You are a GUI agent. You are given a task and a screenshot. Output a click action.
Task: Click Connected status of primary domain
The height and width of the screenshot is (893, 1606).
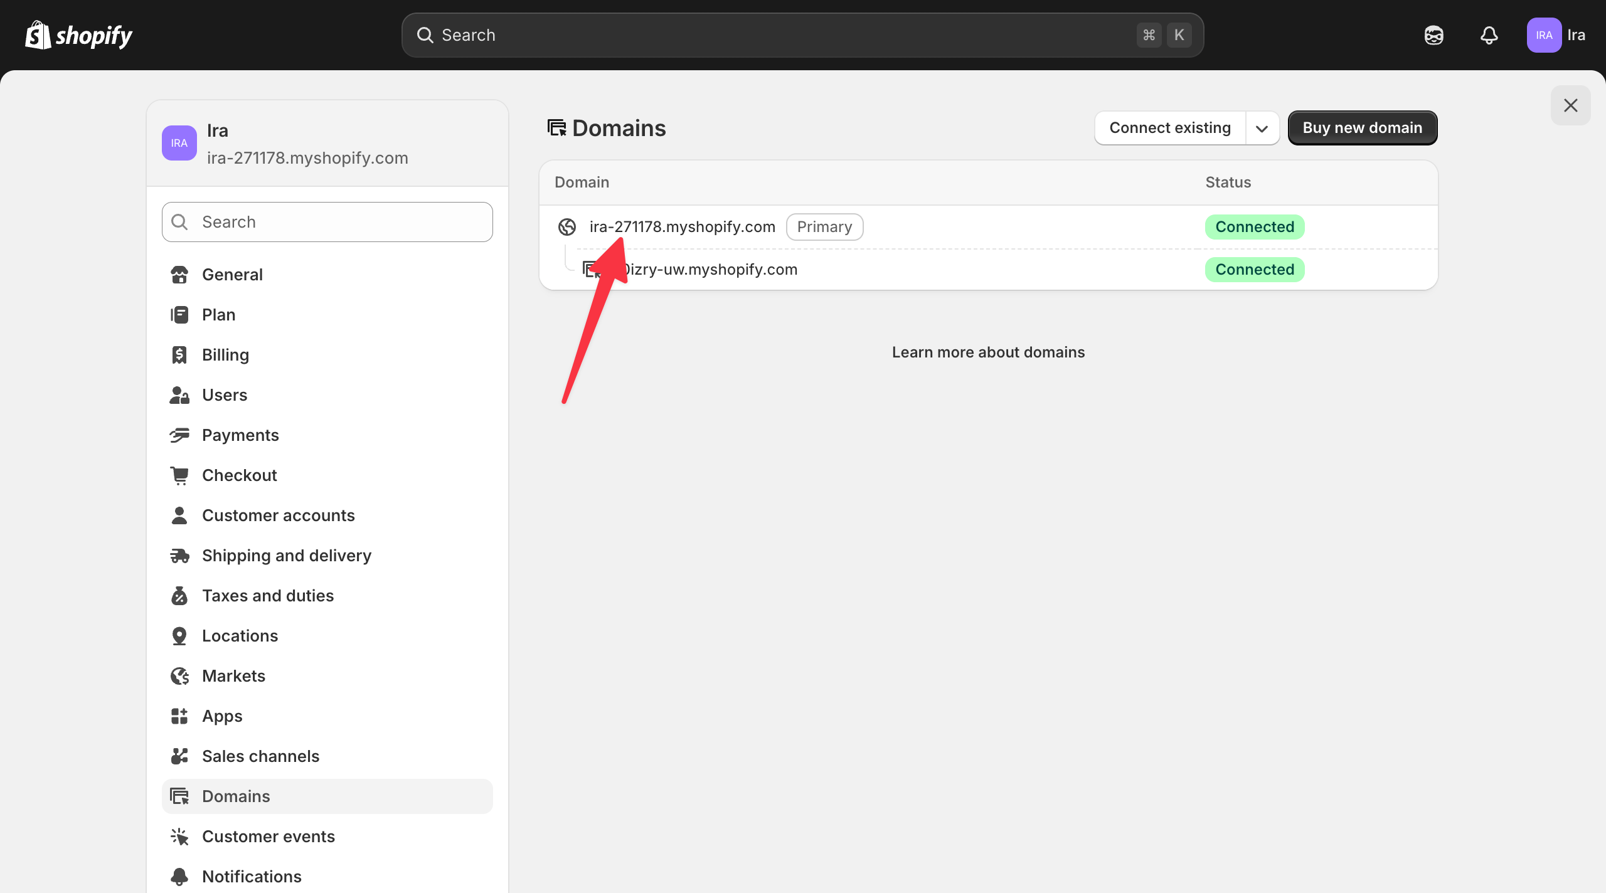[x=1255, y=227]
